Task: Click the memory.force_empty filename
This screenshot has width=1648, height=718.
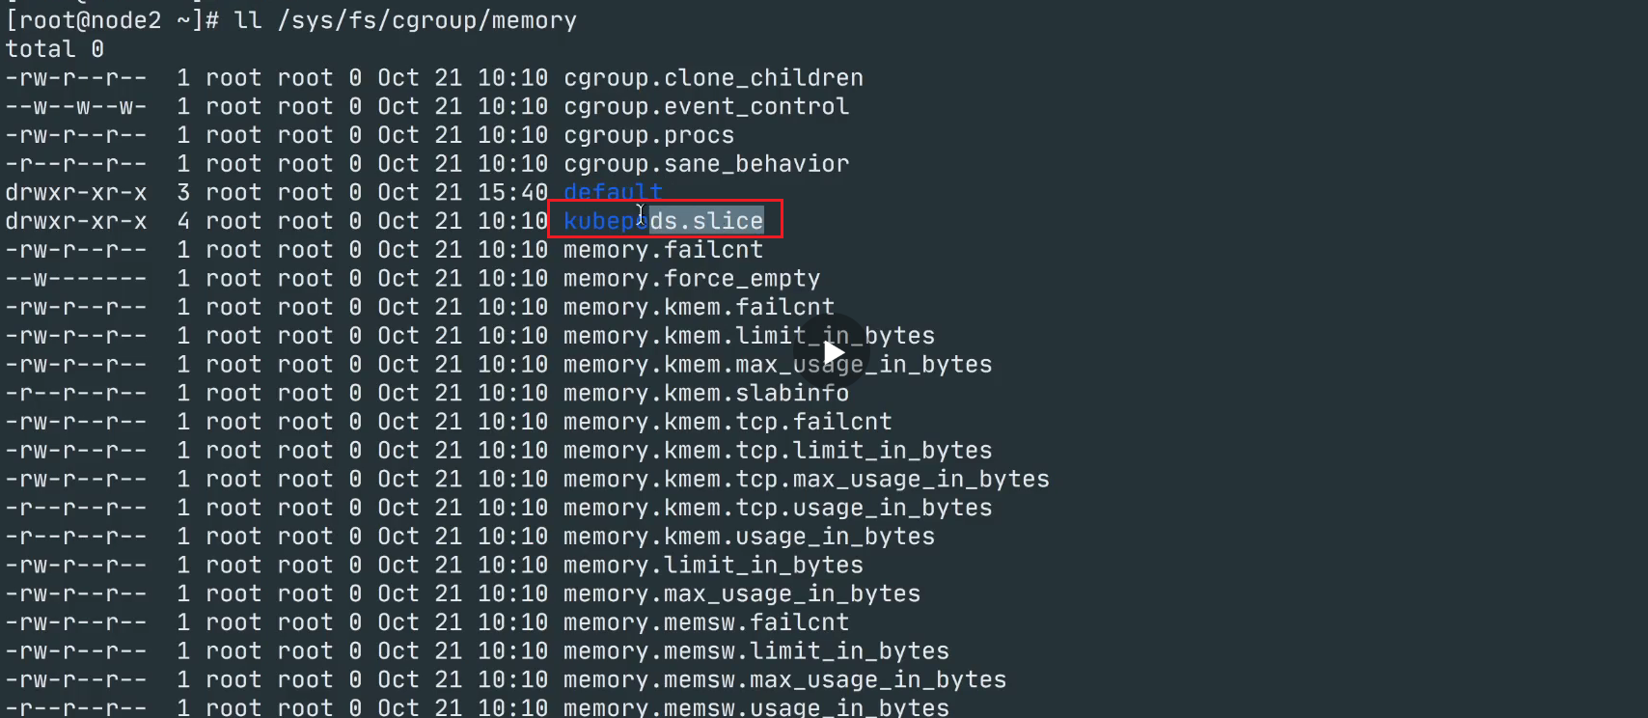Action: pos(692,279)
